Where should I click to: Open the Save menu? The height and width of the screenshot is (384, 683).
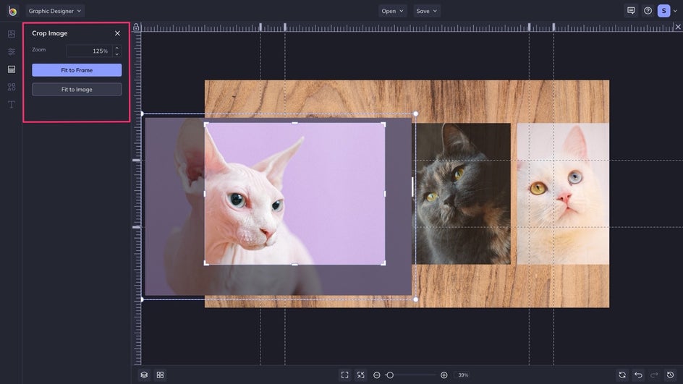coord(426,11)
